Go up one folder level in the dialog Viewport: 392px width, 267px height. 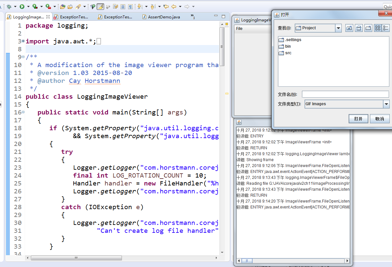349,28
